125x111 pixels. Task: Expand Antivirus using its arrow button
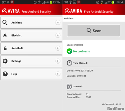pos(58,22)
